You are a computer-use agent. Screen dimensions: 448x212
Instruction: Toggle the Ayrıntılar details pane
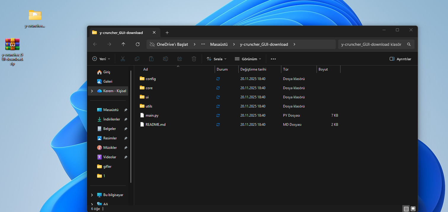coord(400,59)
